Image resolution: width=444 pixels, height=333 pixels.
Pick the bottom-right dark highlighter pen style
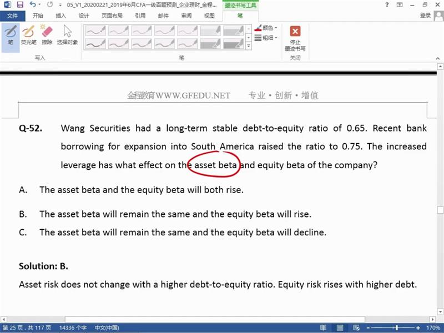click(233, 44)
